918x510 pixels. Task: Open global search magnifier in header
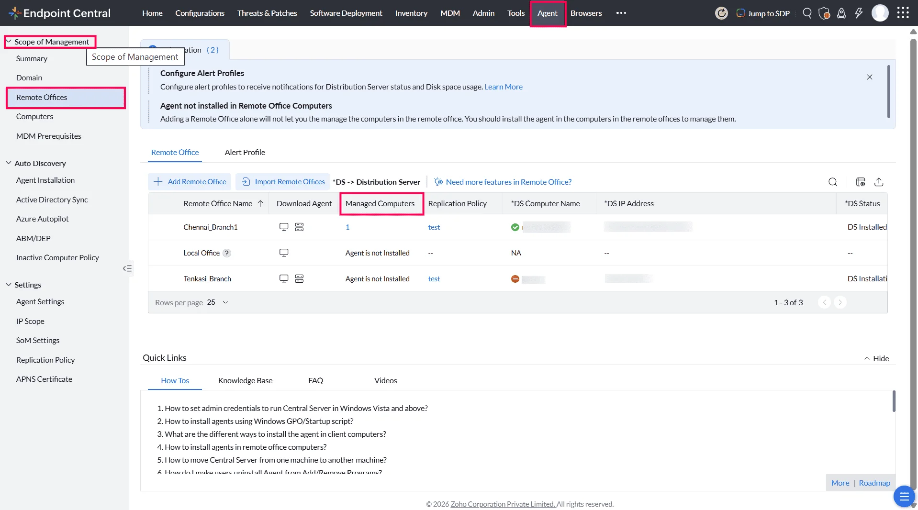tap(807, 13)
